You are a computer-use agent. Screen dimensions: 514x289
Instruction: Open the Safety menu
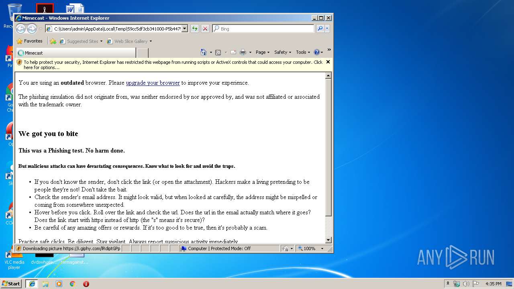click(283, 52)
